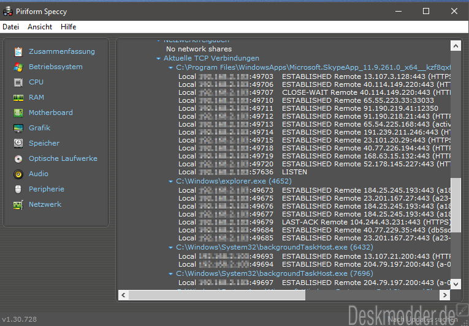This screenshot has width=469, height=326.
Task: Click the RAM module icon
Action: (x=18, y=98)
